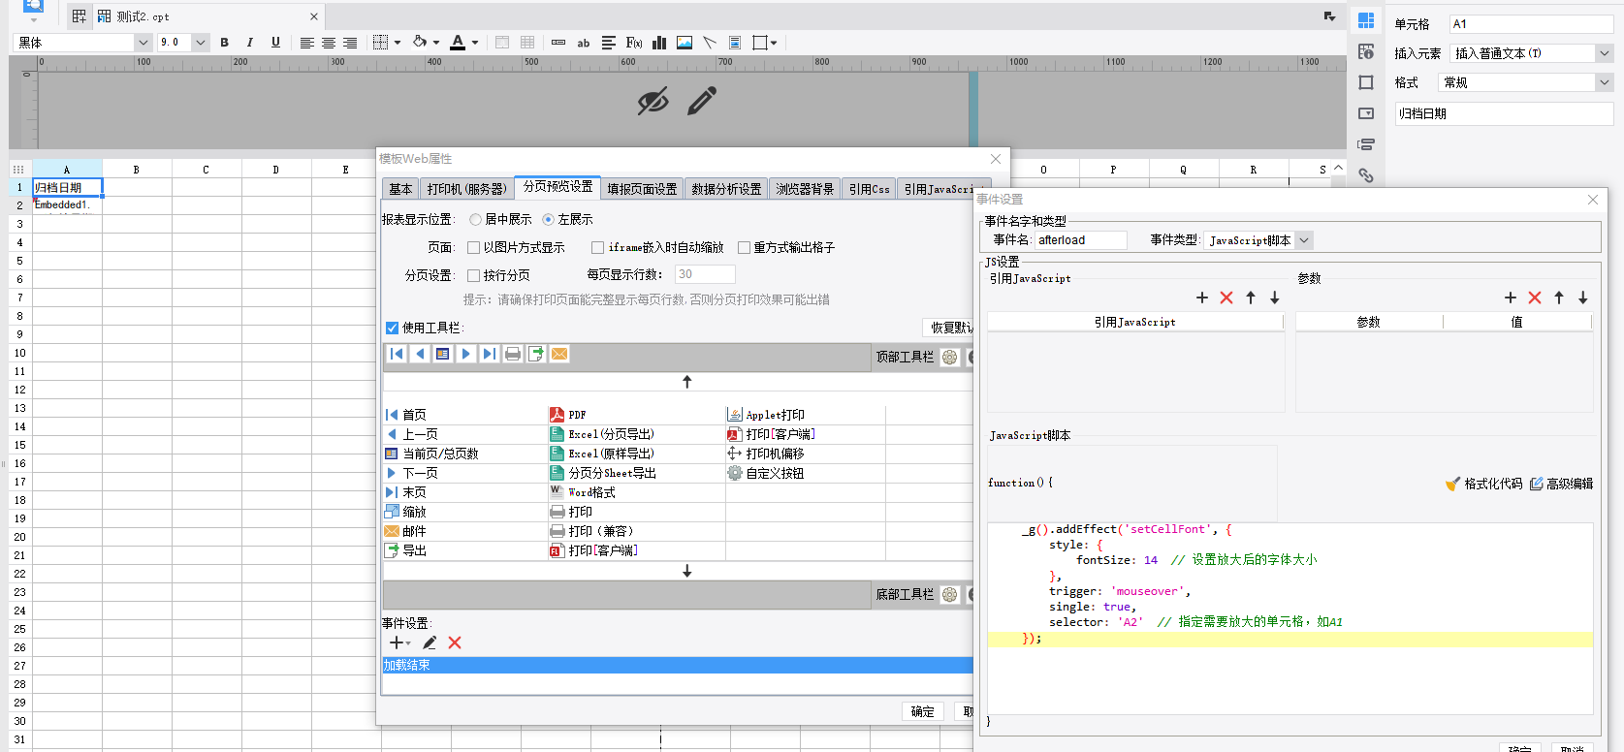
Task: Open the 格式 常规 dropdown
Action: (x=1604, y=83)
